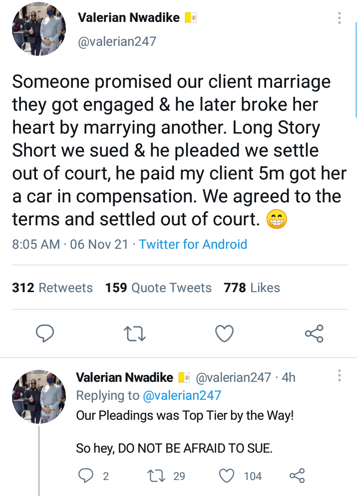View the 312 Retweets list
Screen dimensions: 357x496
click(52, 288)
